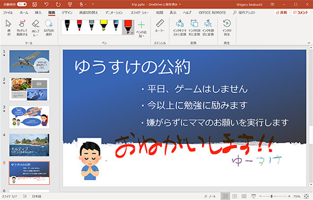Open the OFFICE REMOTE tab
This screenshot has height=200, width=313.
(x=212, y=13)
